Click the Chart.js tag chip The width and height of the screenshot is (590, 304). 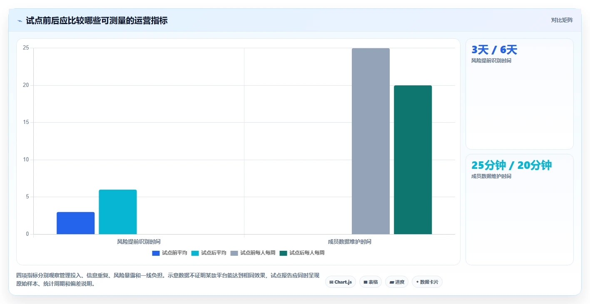tap(341, 282)
